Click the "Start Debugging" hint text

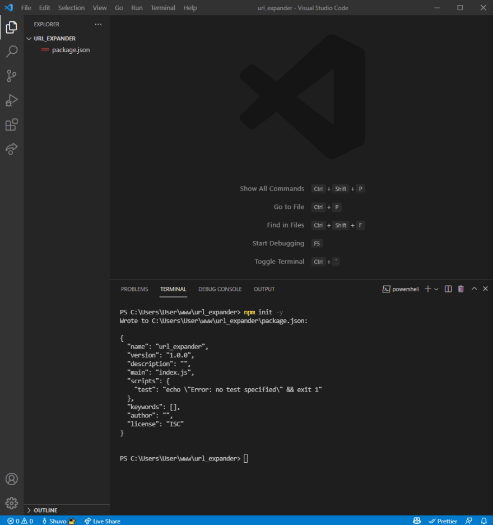click(x=278, y=243)
